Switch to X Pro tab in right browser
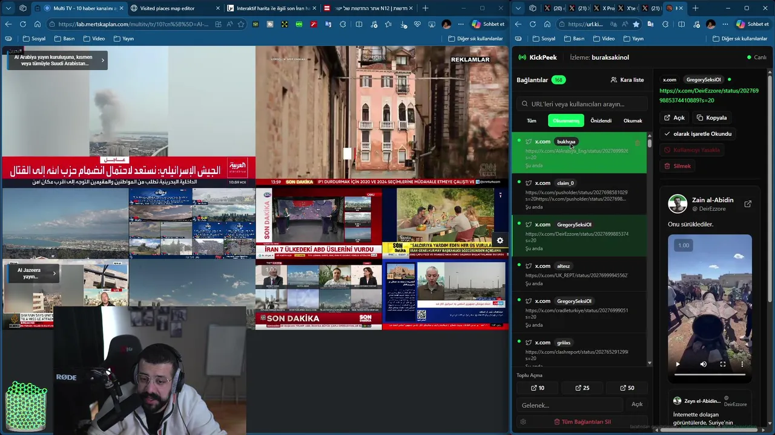775x435 pixels. click(604, 8)
